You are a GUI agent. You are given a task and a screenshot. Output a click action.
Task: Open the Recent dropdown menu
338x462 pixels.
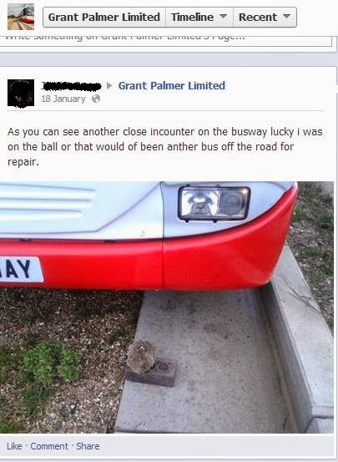(x=265, y=17)
